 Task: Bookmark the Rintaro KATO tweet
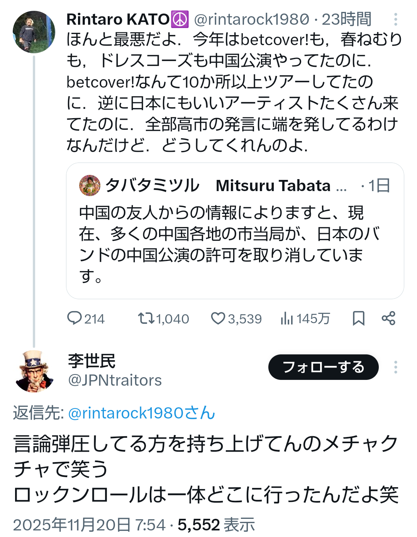[x=358, y=318]
